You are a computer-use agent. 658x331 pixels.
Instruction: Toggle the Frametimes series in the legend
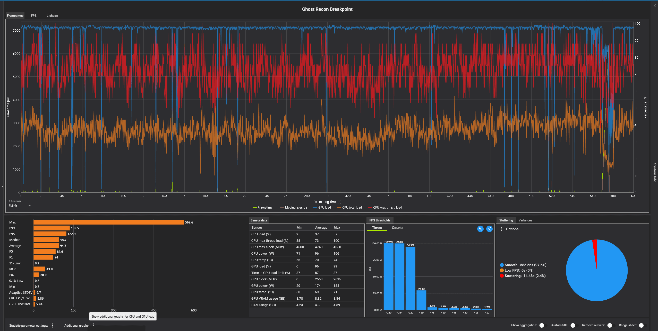pos(263,208)
